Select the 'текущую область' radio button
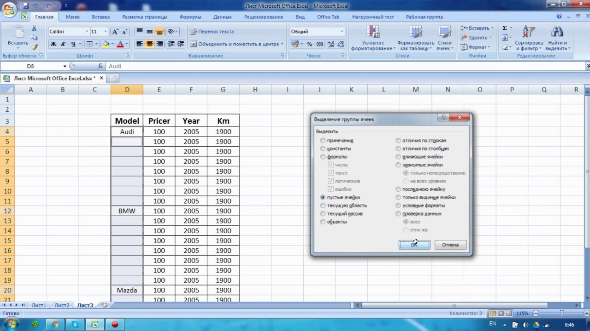The image size is (590, 331). (x=323, y=205)
